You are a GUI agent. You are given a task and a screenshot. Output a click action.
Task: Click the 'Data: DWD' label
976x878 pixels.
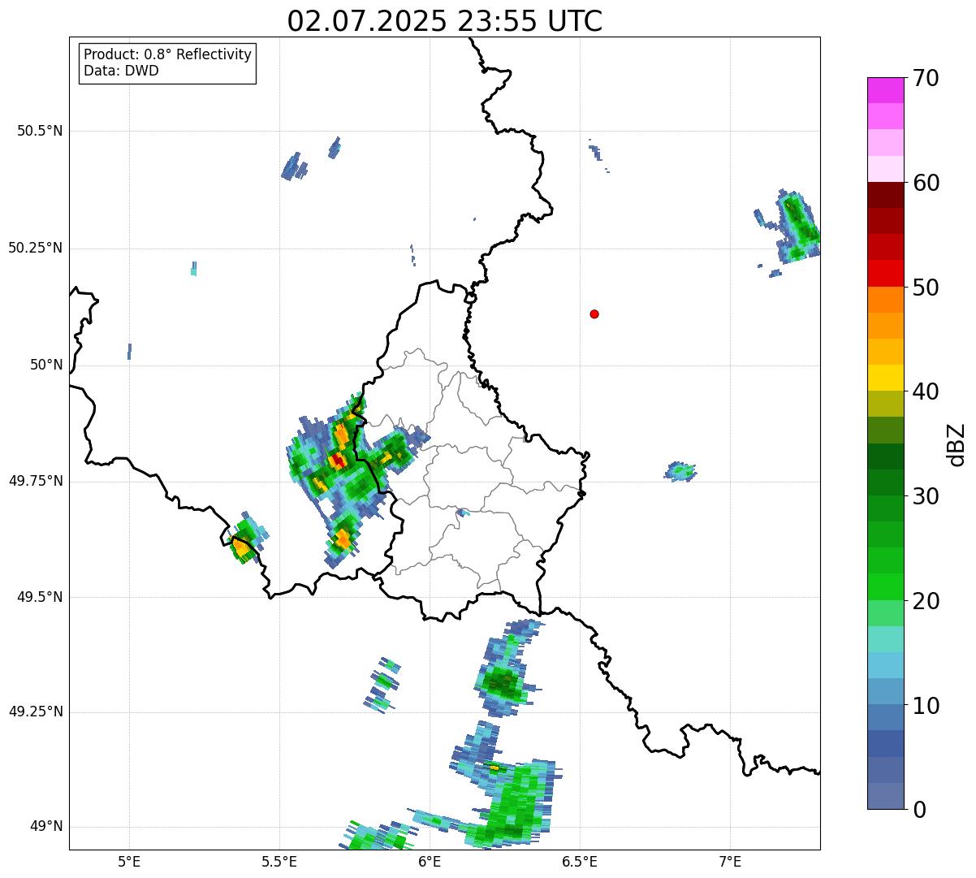(x=121, y=71)
